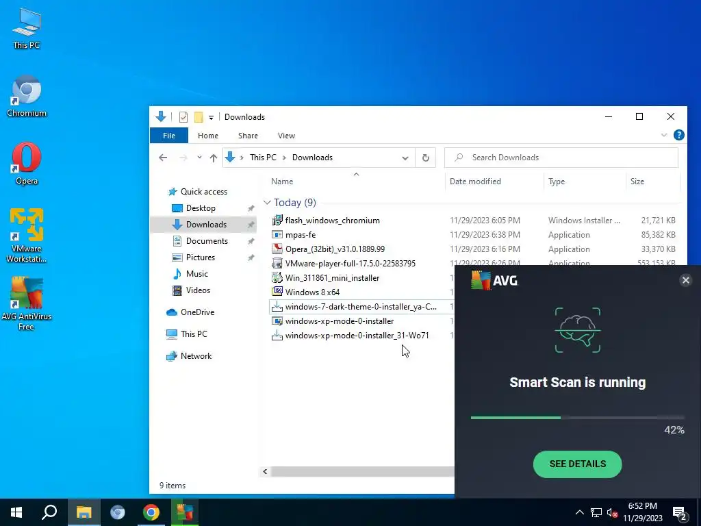Viewport: 701px width, 526px height.
Task: Select the windows-xp-mode-0-installer file
Action: point(340,321)
